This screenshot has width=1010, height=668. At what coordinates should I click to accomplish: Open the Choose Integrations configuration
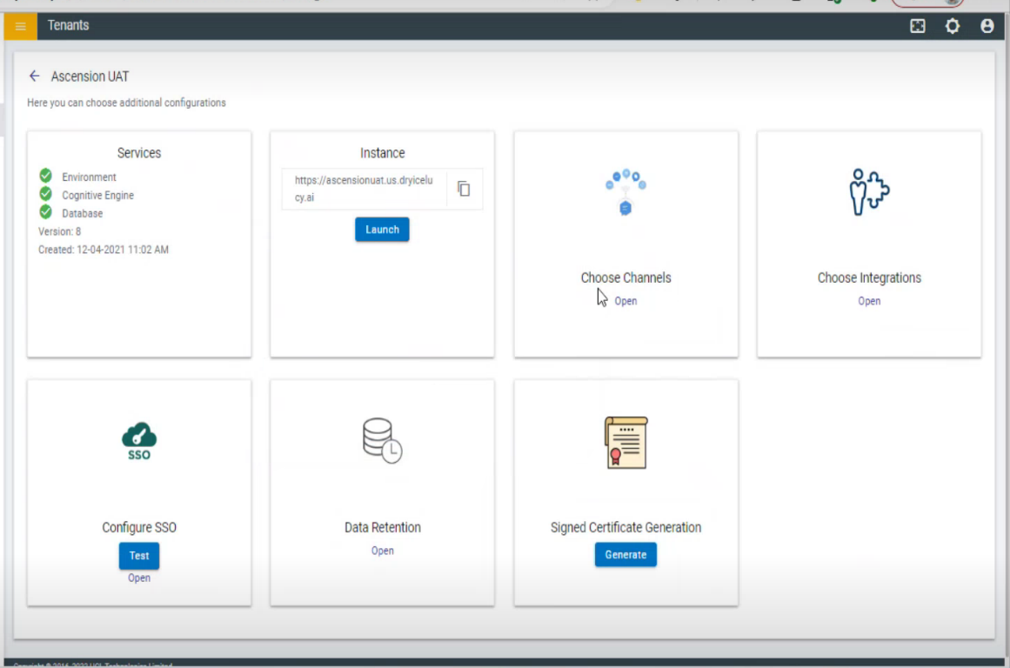click(869, 301)
